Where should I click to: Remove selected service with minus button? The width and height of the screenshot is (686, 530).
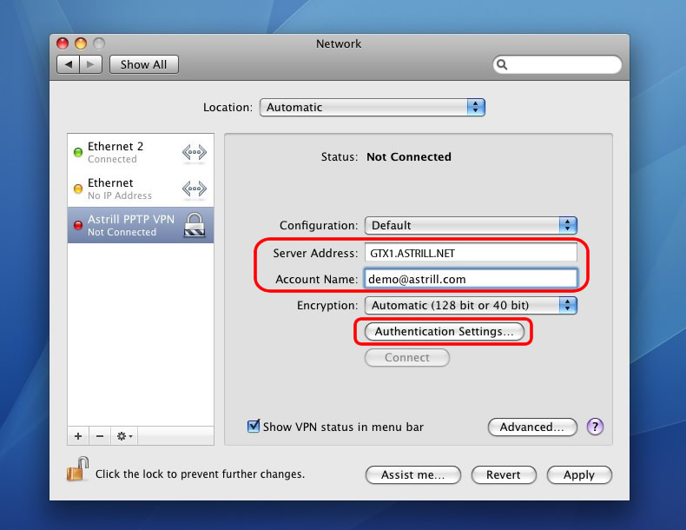click(x=100, y=436)
